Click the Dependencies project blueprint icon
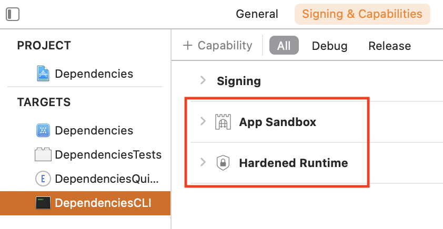Screen dimensions: 443x229 point(43,74)
